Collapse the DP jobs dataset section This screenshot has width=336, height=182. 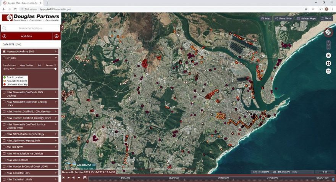[x=56, y=58]
